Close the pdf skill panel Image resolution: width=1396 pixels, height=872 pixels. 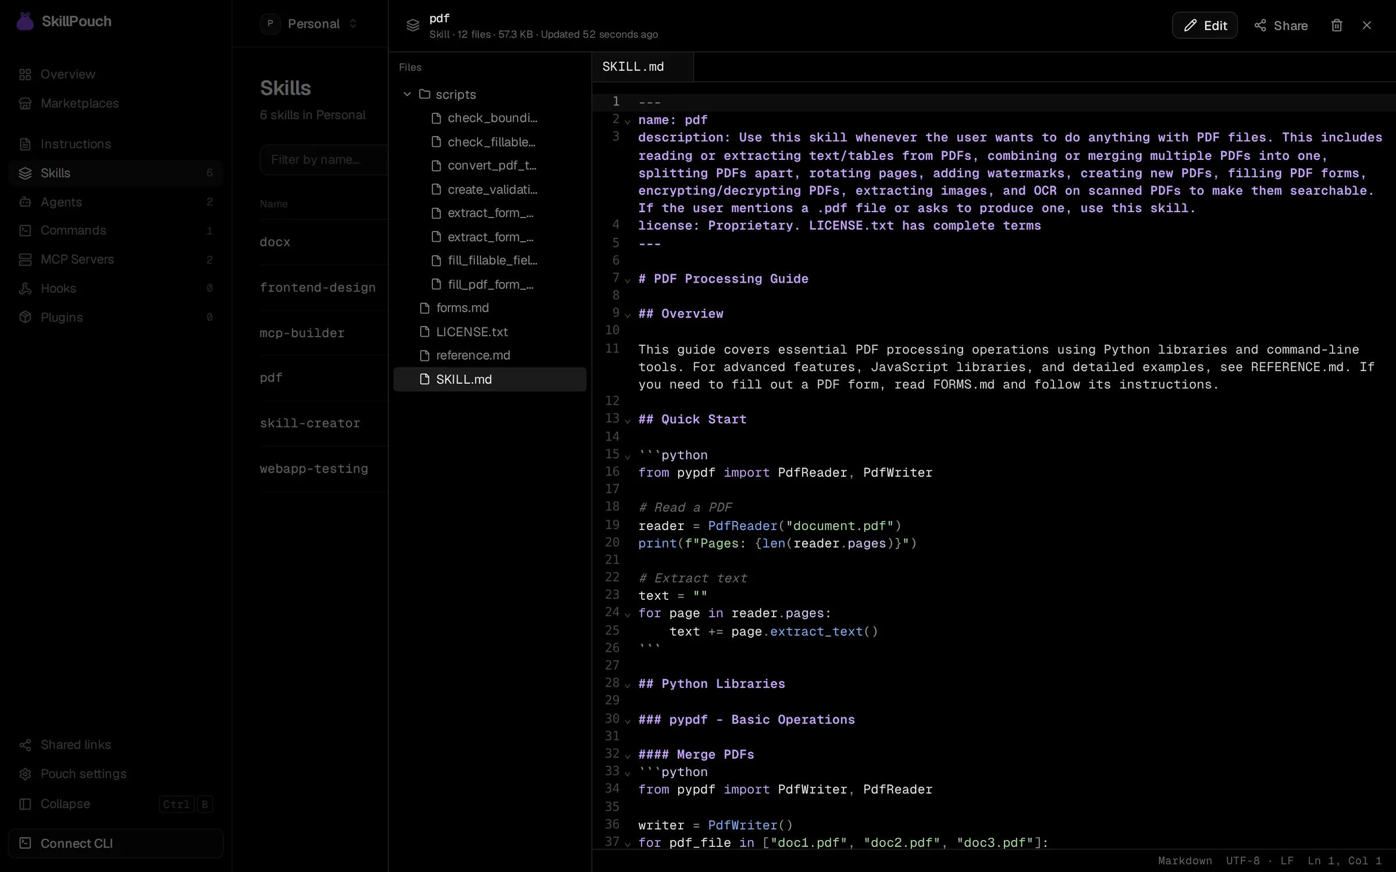tap(1367, 26)
